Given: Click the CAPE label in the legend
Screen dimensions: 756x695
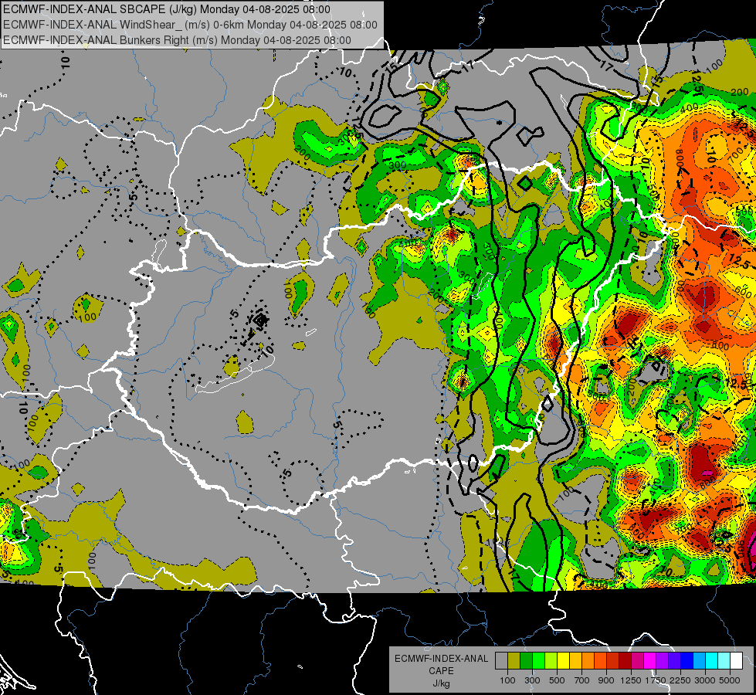Looking at the screenshot, I should 441,671.
